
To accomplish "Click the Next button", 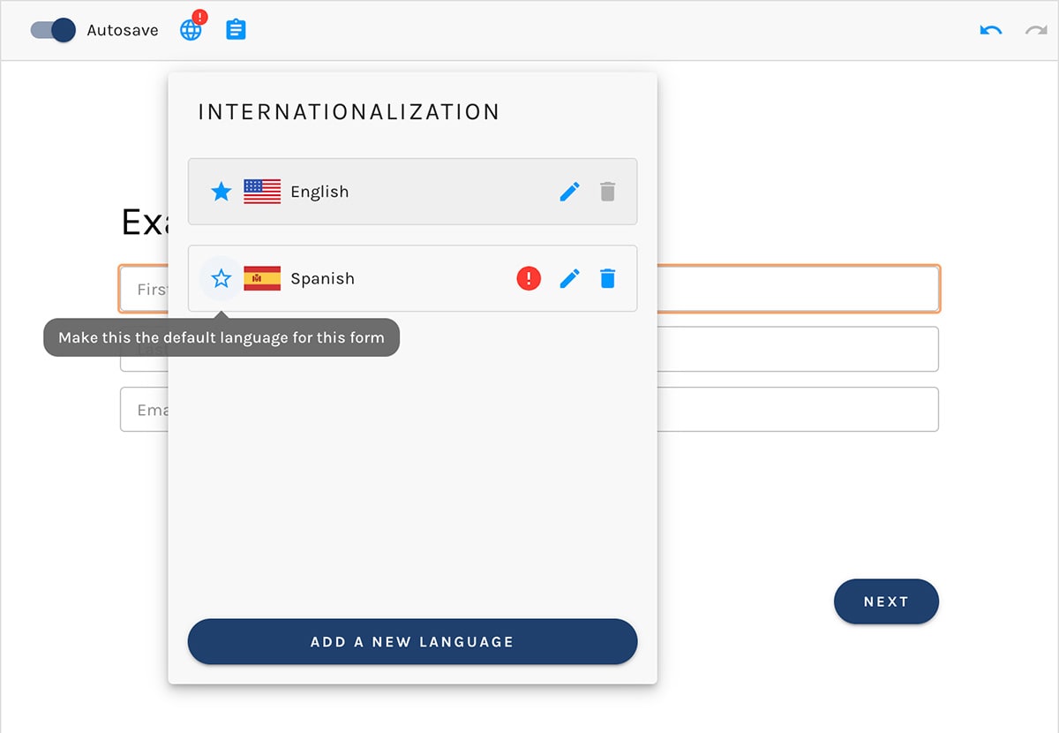I will pyautogui.click(x=886, y=601).
